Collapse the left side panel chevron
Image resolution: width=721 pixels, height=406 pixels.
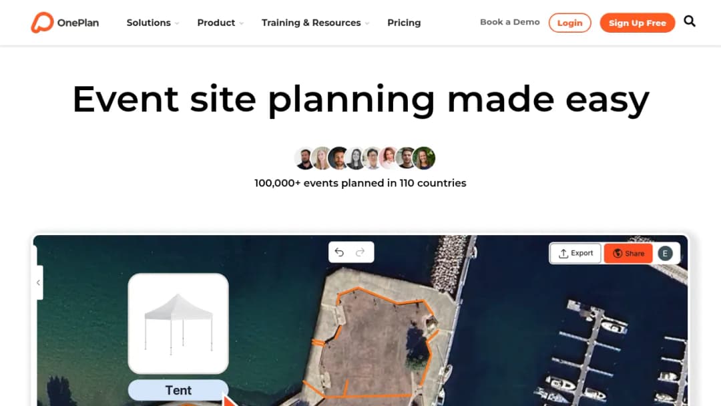click(39, 282)
